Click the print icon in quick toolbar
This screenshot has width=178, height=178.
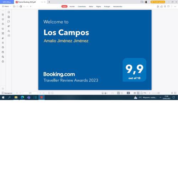pos(21,6)
